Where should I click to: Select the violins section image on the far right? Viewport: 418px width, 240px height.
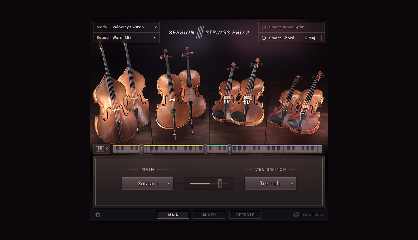pos(297,102)
